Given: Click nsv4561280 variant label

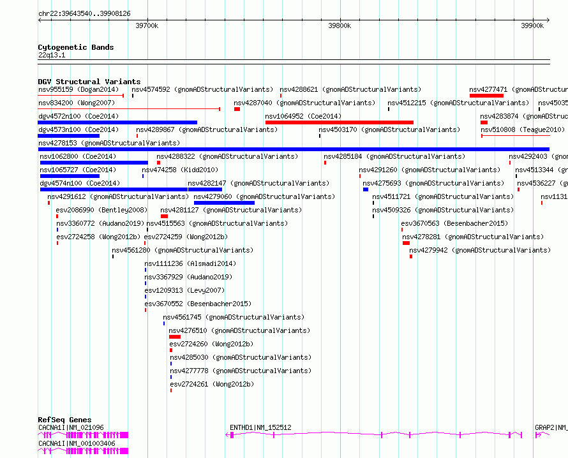Looking at the screenshot, I should [183, 250].
